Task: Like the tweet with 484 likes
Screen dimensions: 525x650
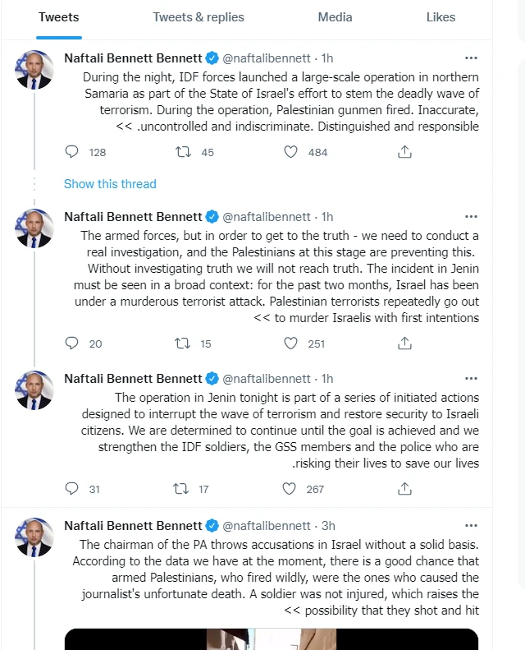Action: (x=290, y=152)
